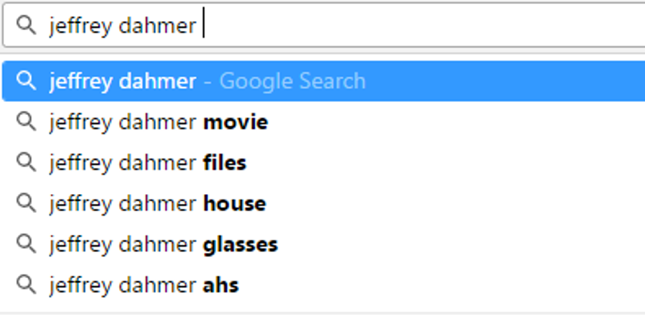The image size is (645, 315).
Task: Click the magnifier icon beside the 'movie' suggestion
Action: 26,122
